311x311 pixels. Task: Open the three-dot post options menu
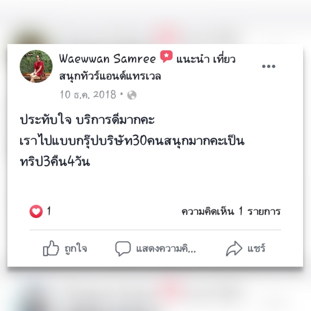click(x=268, y=67)
